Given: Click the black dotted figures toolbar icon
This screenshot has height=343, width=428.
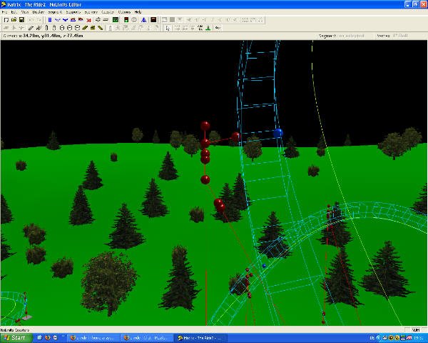Looking at the screenshot, I should (200, 28).
